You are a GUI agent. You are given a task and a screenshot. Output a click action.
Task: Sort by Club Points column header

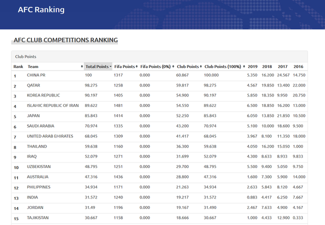point(189,66)
